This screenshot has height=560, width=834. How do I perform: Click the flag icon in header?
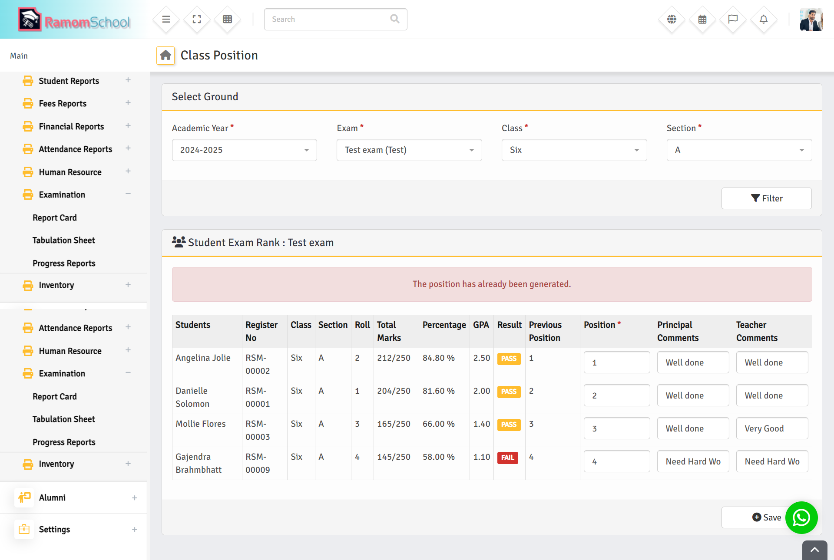[733, 19]
